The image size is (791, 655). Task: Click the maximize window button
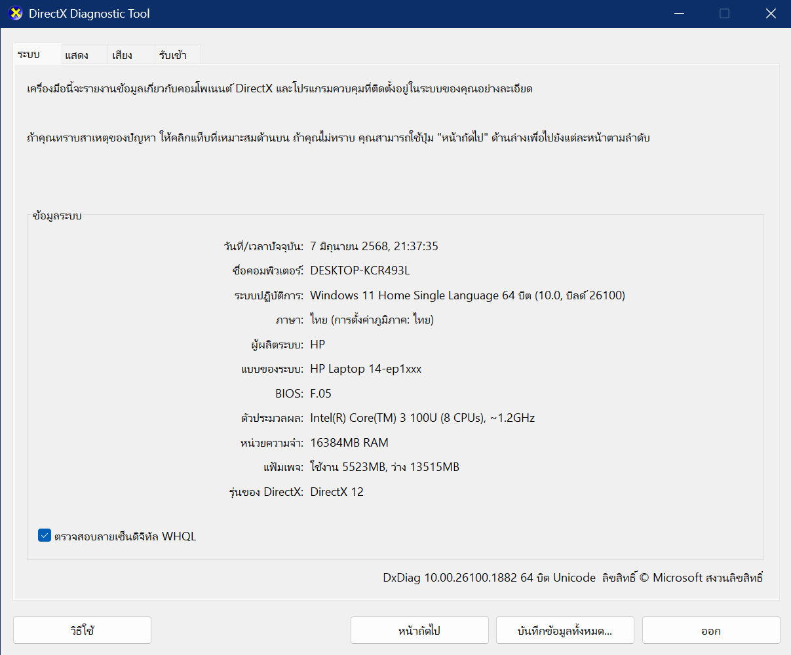724,14
